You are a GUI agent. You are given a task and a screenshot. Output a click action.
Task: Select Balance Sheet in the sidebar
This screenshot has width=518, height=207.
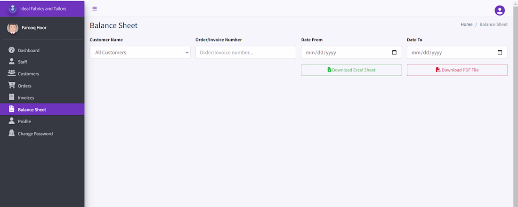click(x=32, y=110)
